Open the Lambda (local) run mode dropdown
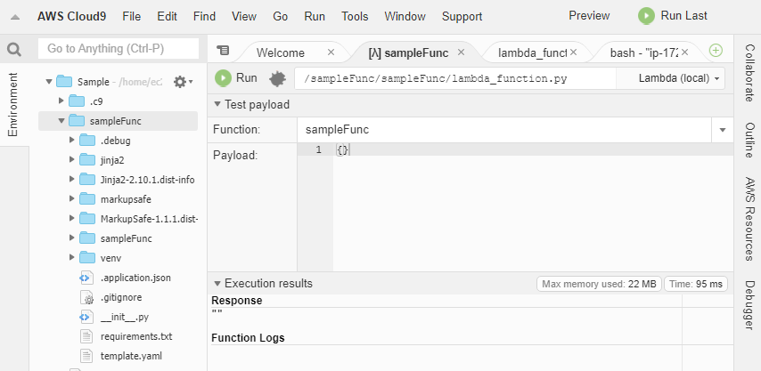The height and width of the screenshot is (371, 761). click(678, 78)
